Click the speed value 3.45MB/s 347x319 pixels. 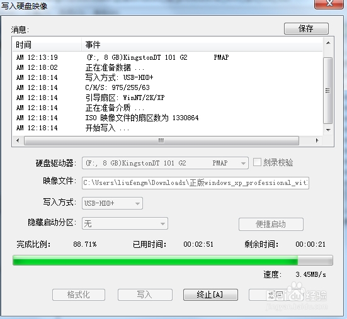tap(310, 274)
